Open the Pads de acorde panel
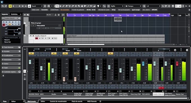This screenshot has width=191, height=103. [77, 101]
